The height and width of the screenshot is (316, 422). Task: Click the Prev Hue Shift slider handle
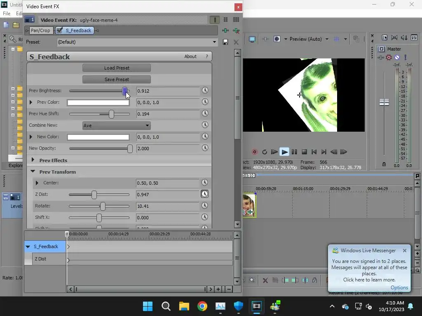tap(111, 114)
